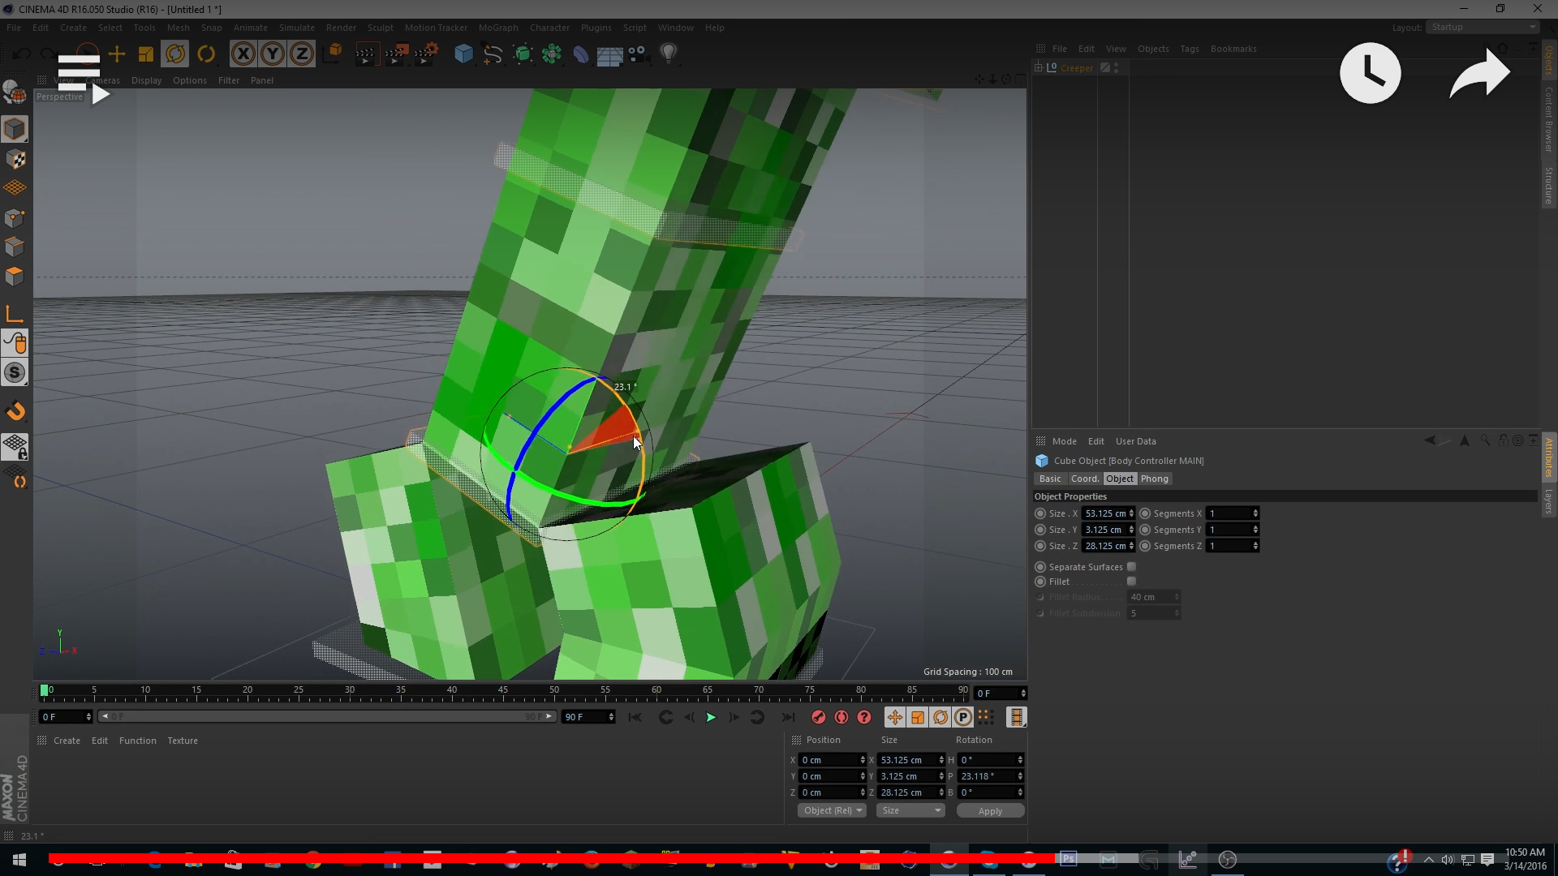The height and width of the screenshot is (876, 1558).
Task: Click the Position X input field
Action: 833,760
